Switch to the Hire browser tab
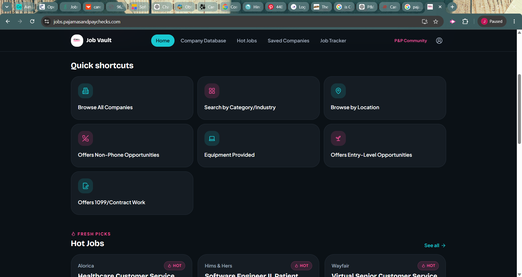Screen dimensions: 522x277 pyautogui.click(x=253, y=7)
